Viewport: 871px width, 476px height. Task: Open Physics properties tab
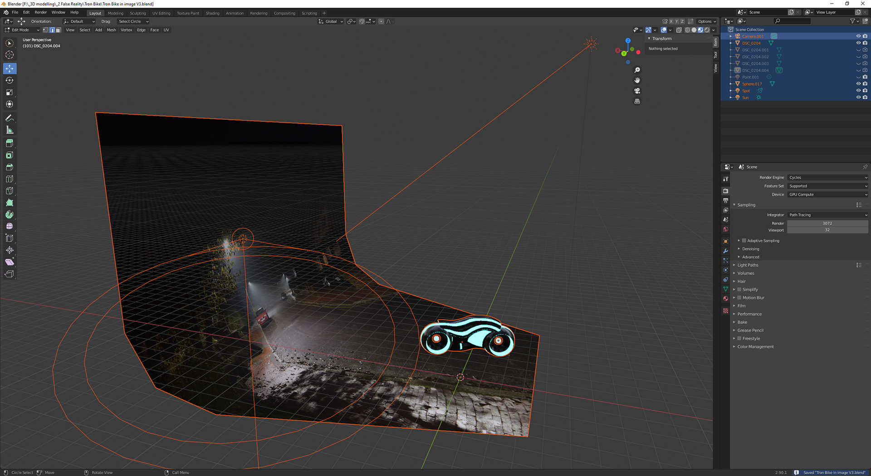tap(725, 270)
